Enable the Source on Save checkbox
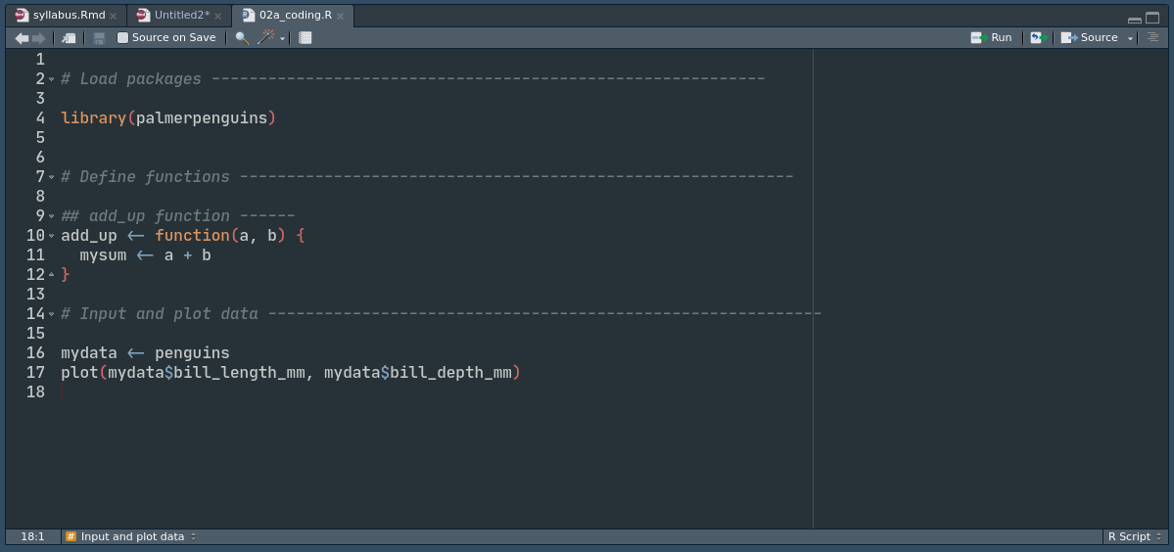Viewport: 1174px width, 552px height. pos(123,38)
